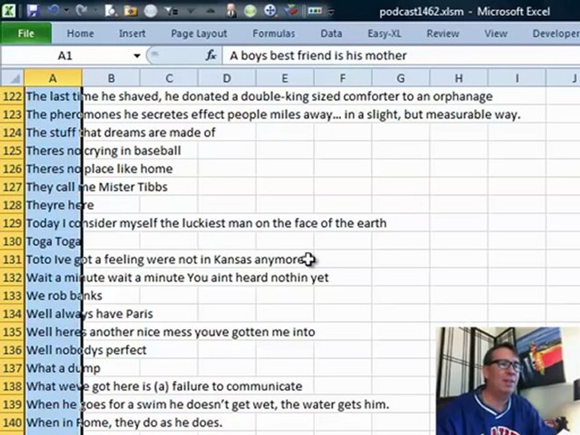Open the File tab

point(26,34)
